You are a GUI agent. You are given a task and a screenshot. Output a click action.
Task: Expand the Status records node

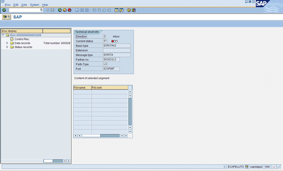point(7,47)
